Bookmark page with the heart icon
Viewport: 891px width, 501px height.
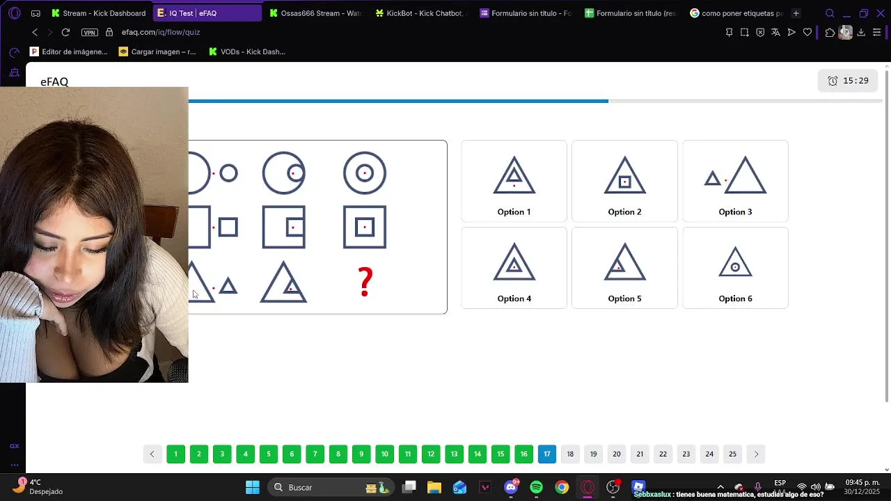(x=807, y=32)
